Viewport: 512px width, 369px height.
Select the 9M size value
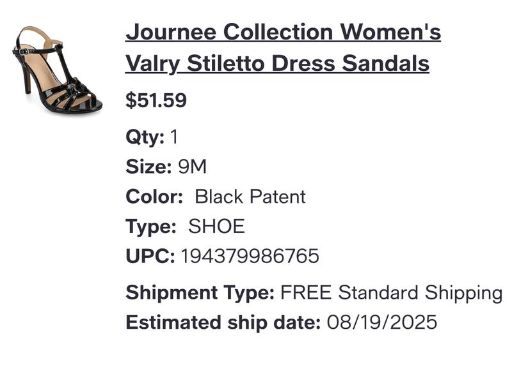coord(193,167)
